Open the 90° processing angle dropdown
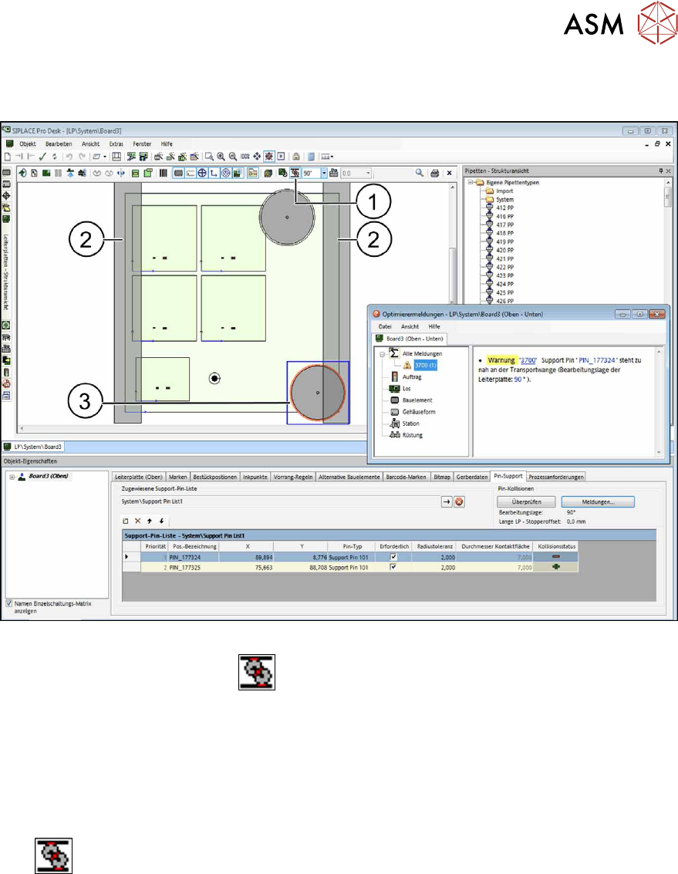This screenshot has width=678, height=874. (x=324, y=174)
